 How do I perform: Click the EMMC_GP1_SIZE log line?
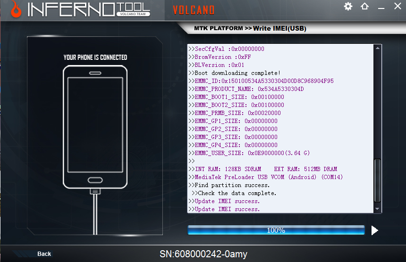(x=233, y=121)
